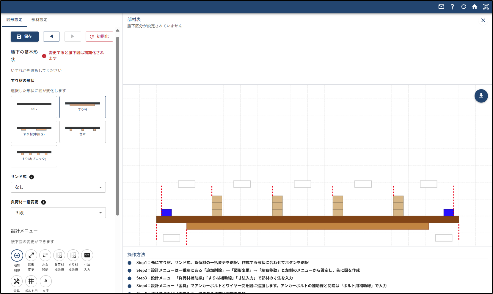The image size is (493, 294).
Task: Select 寸法入力 tool icon
Action: [87, 255]
